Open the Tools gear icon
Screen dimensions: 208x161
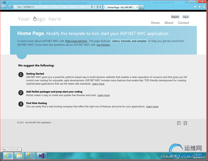tap(204, 7)
